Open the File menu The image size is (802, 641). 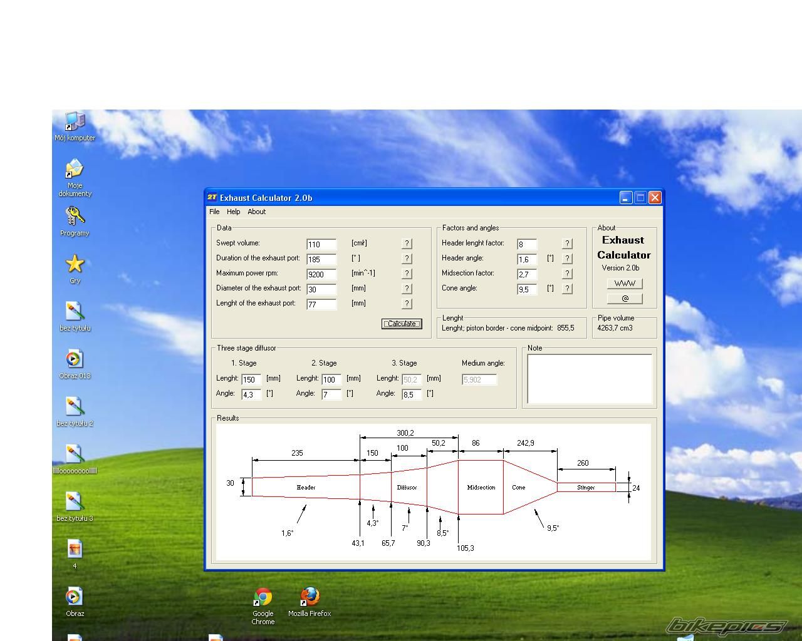click(x=214, y=212)
